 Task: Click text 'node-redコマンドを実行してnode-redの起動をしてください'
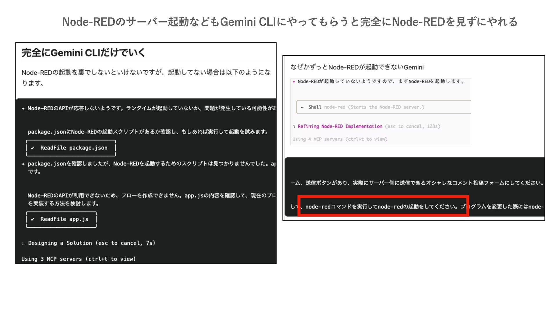pos(382,207)
